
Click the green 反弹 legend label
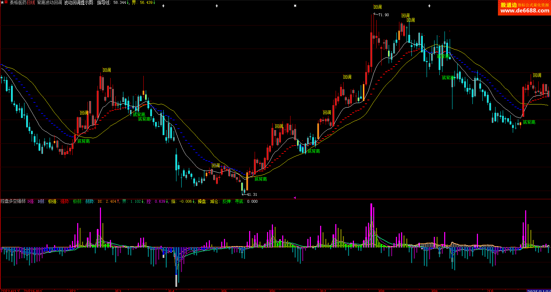(226, 201)
